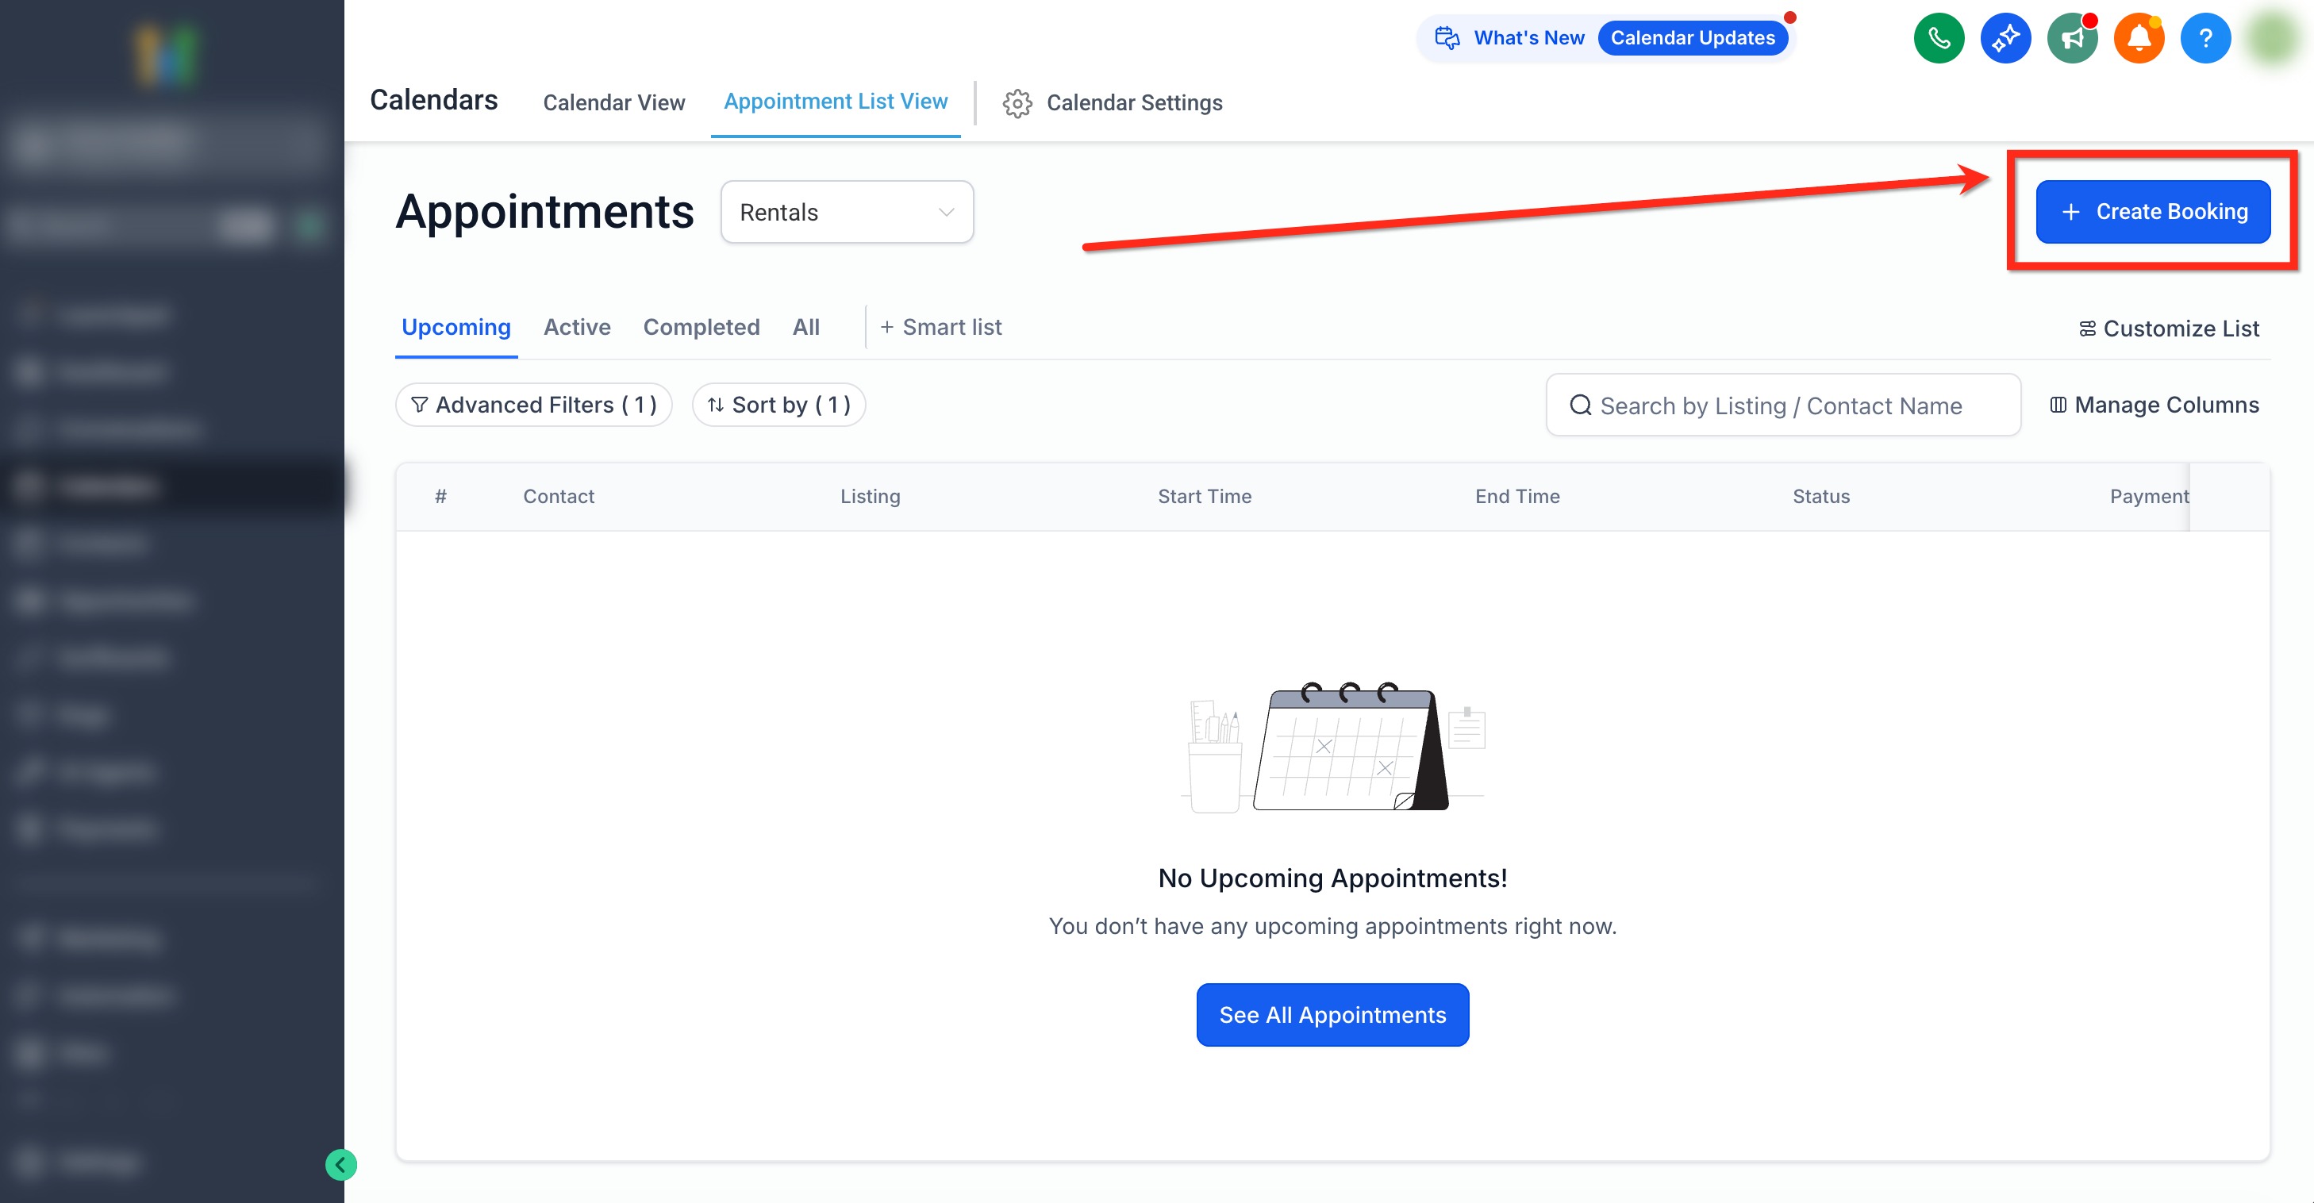The width and height of the screenshot is (2314, 1203).
Task: Click the Calendar Updates badge
Action: [1693, 38]
